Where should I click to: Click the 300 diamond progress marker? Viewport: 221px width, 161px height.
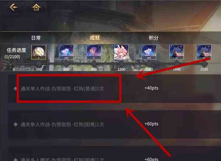[38, 64]
